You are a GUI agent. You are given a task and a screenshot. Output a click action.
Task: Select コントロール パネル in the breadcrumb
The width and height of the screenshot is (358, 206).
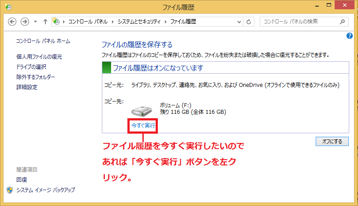(x=88, y=22)
